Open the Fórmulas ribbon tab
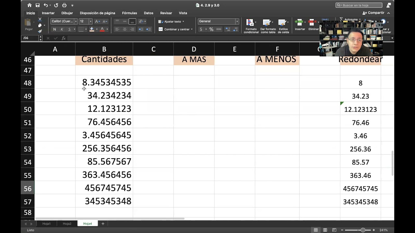Viewport: 415px width, 233px height. pyautogui.click(x=129, y=13)
